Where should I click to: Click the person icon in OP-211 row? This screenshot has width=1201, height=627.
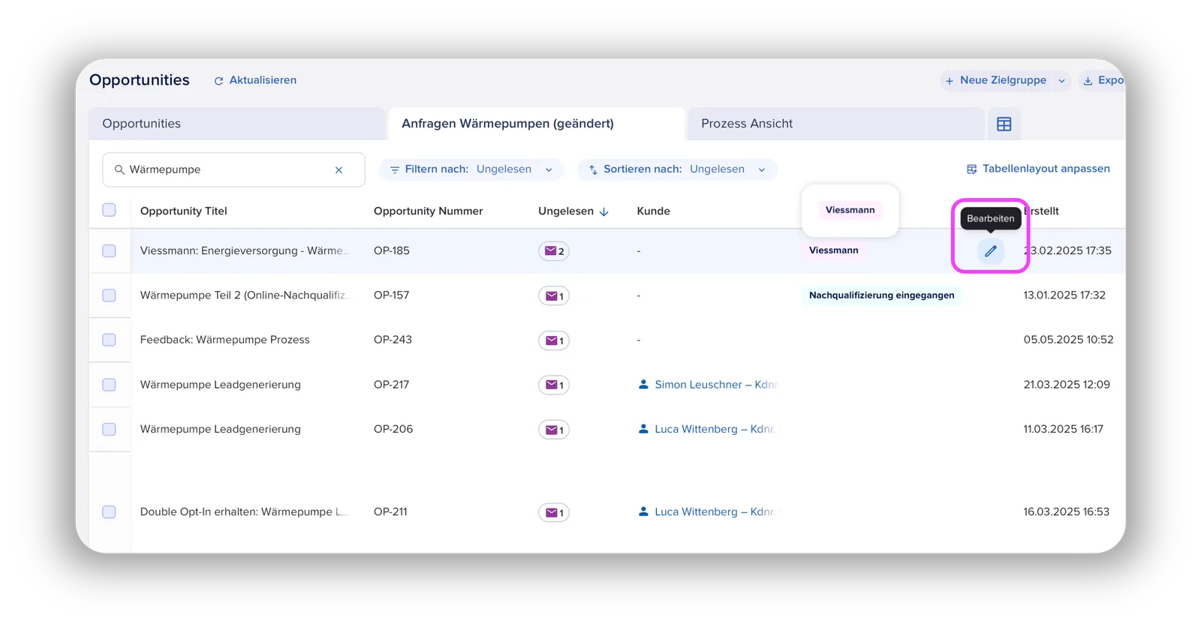pyautogui.click(x=643, y=511)
